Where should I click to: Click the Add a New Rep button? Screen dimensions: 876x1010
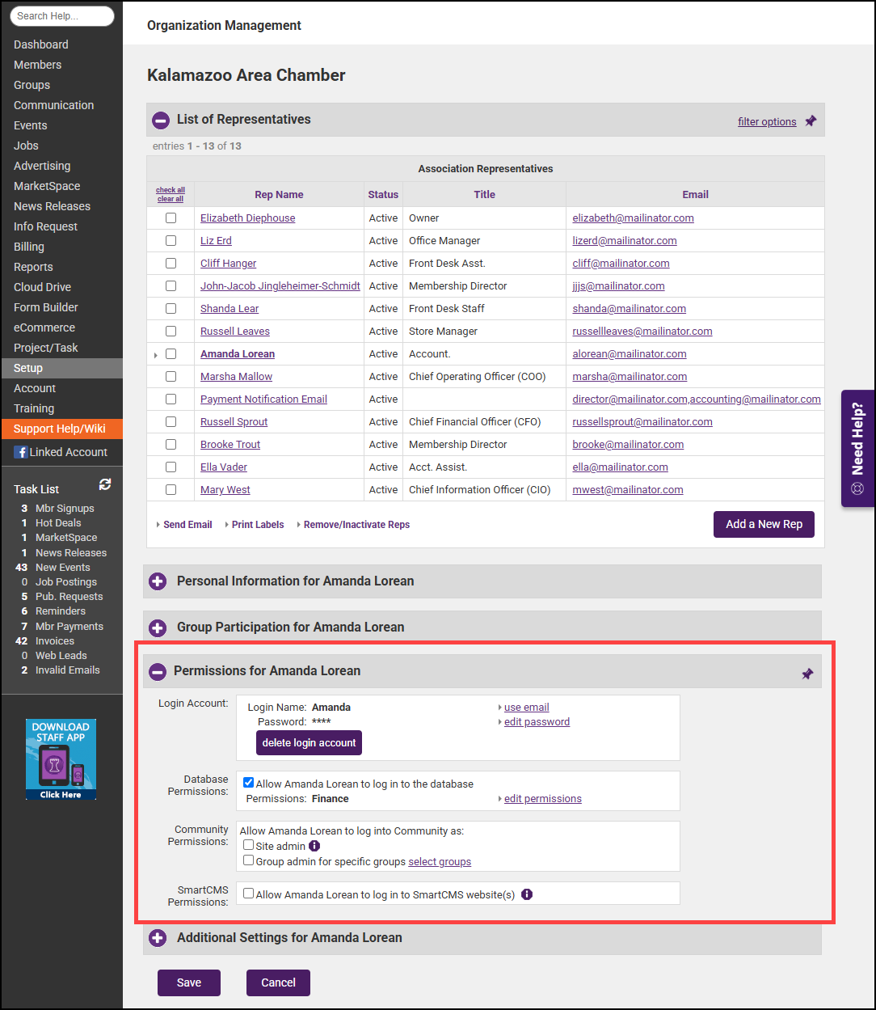pos(764,524)
